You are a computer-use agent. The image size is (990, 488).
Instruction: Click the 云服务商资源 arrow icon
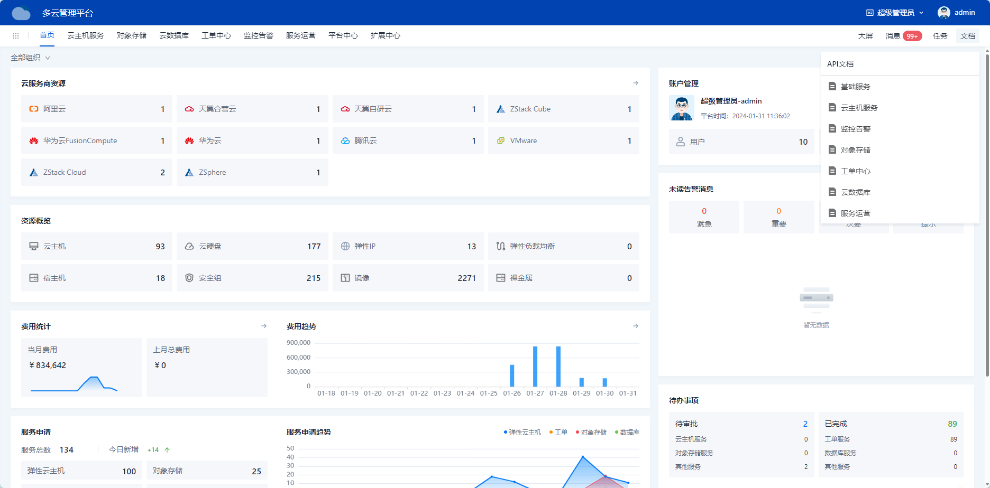coord(636,83)
